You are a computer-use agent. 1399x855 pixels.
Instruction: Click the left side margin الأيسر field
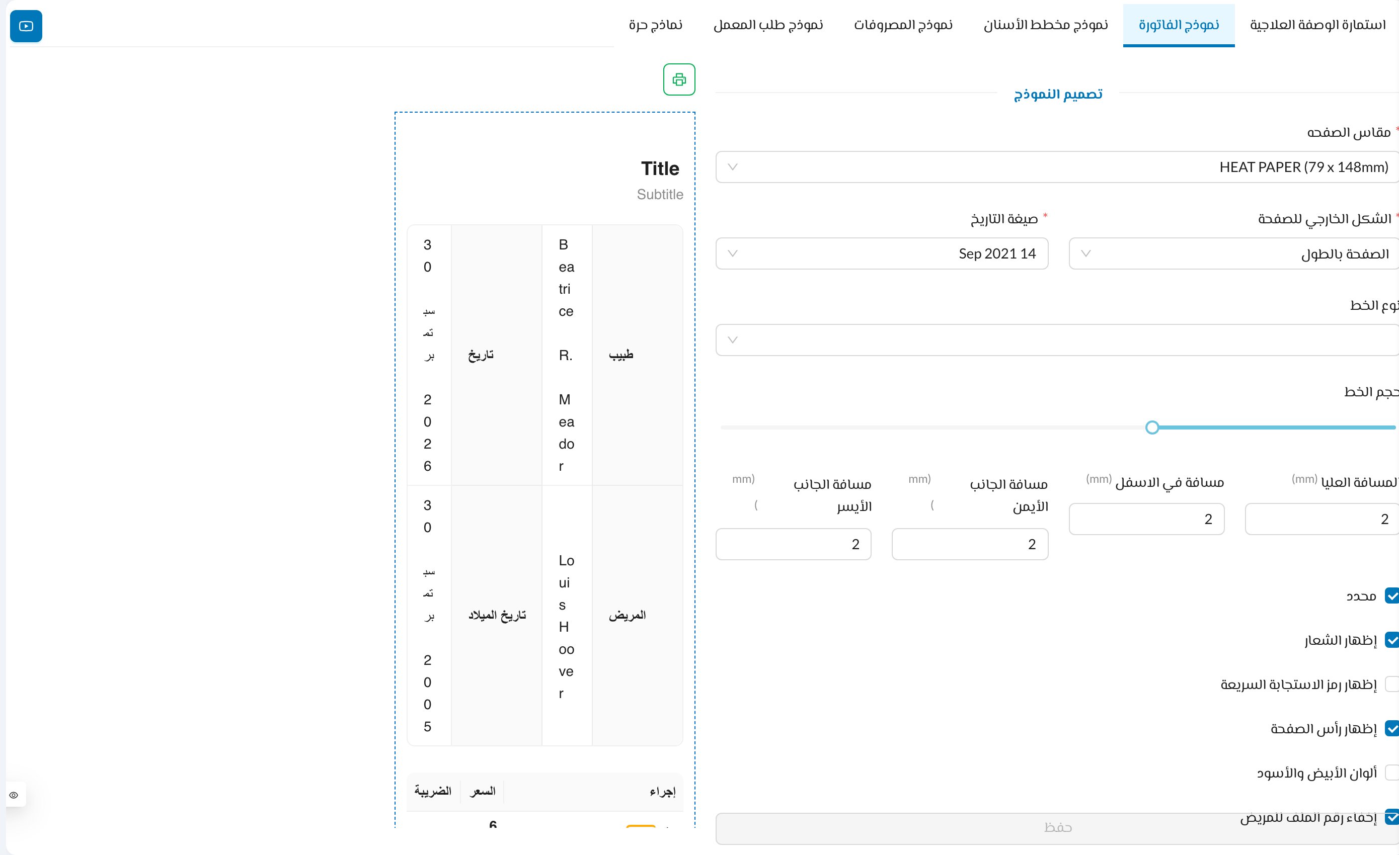coord(793,544)
